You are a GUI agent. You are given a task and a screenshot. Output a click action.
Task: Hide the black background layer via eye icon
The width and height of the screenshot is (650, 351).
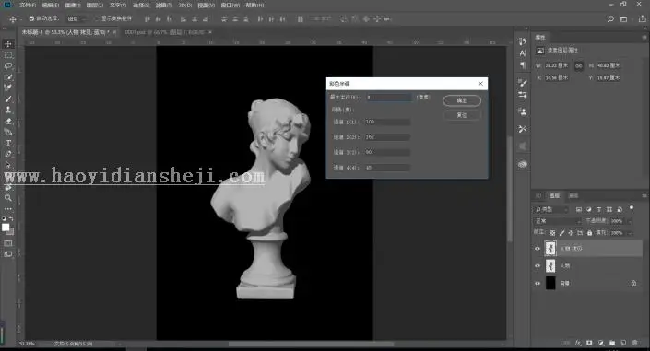coord(538,284)
